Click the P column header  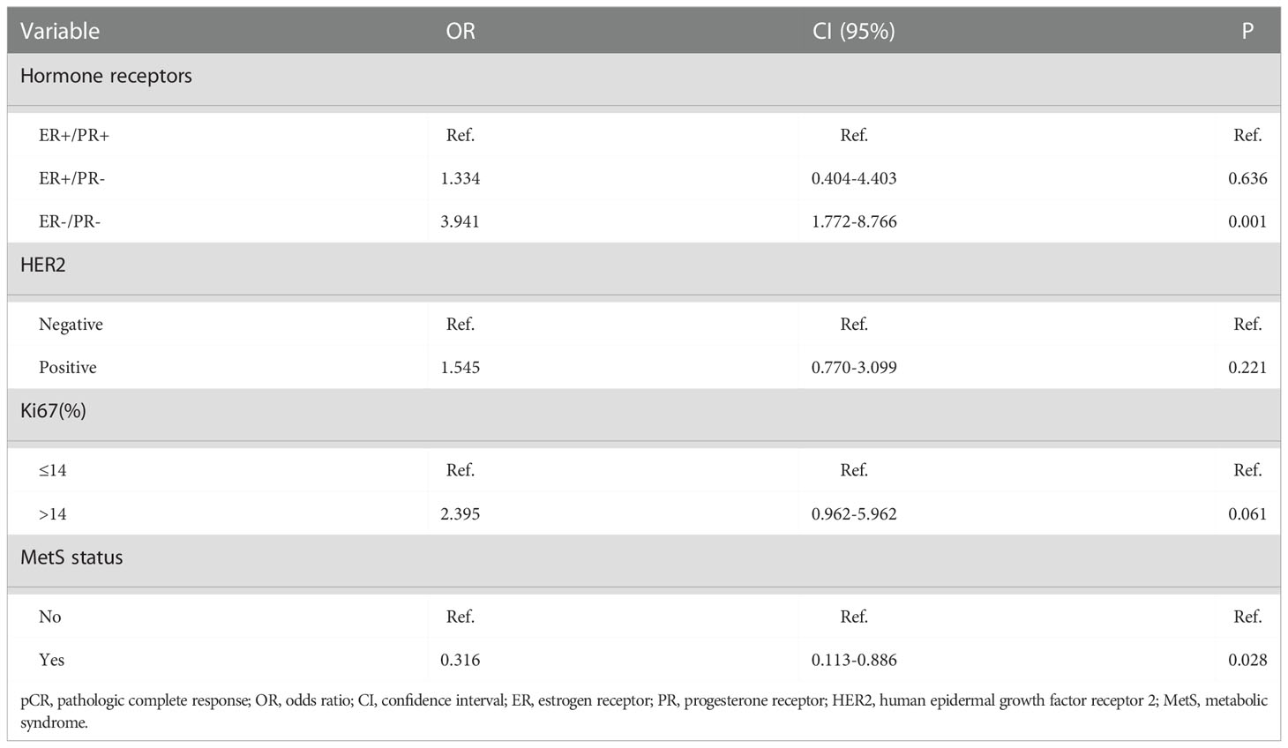1247,31
